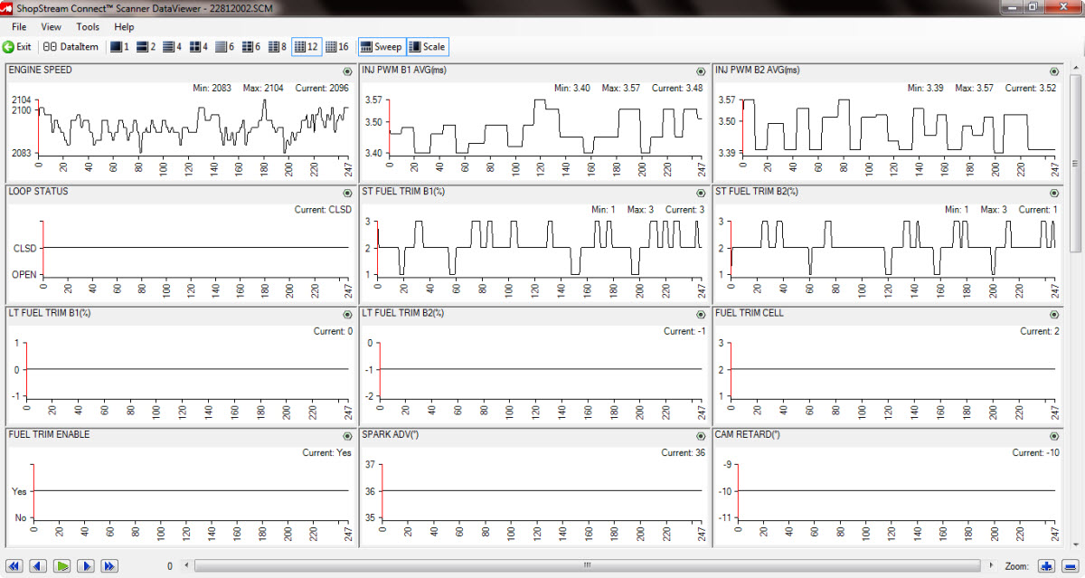Click the ST FUEL TRIM B1 graph options icon

click(x=700, y=193)
